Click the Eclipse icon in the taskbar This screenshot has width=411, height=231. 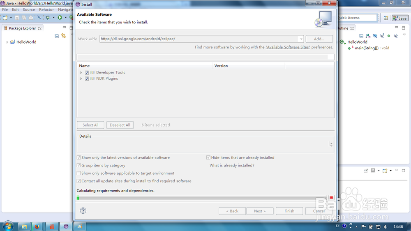(66, 226)
